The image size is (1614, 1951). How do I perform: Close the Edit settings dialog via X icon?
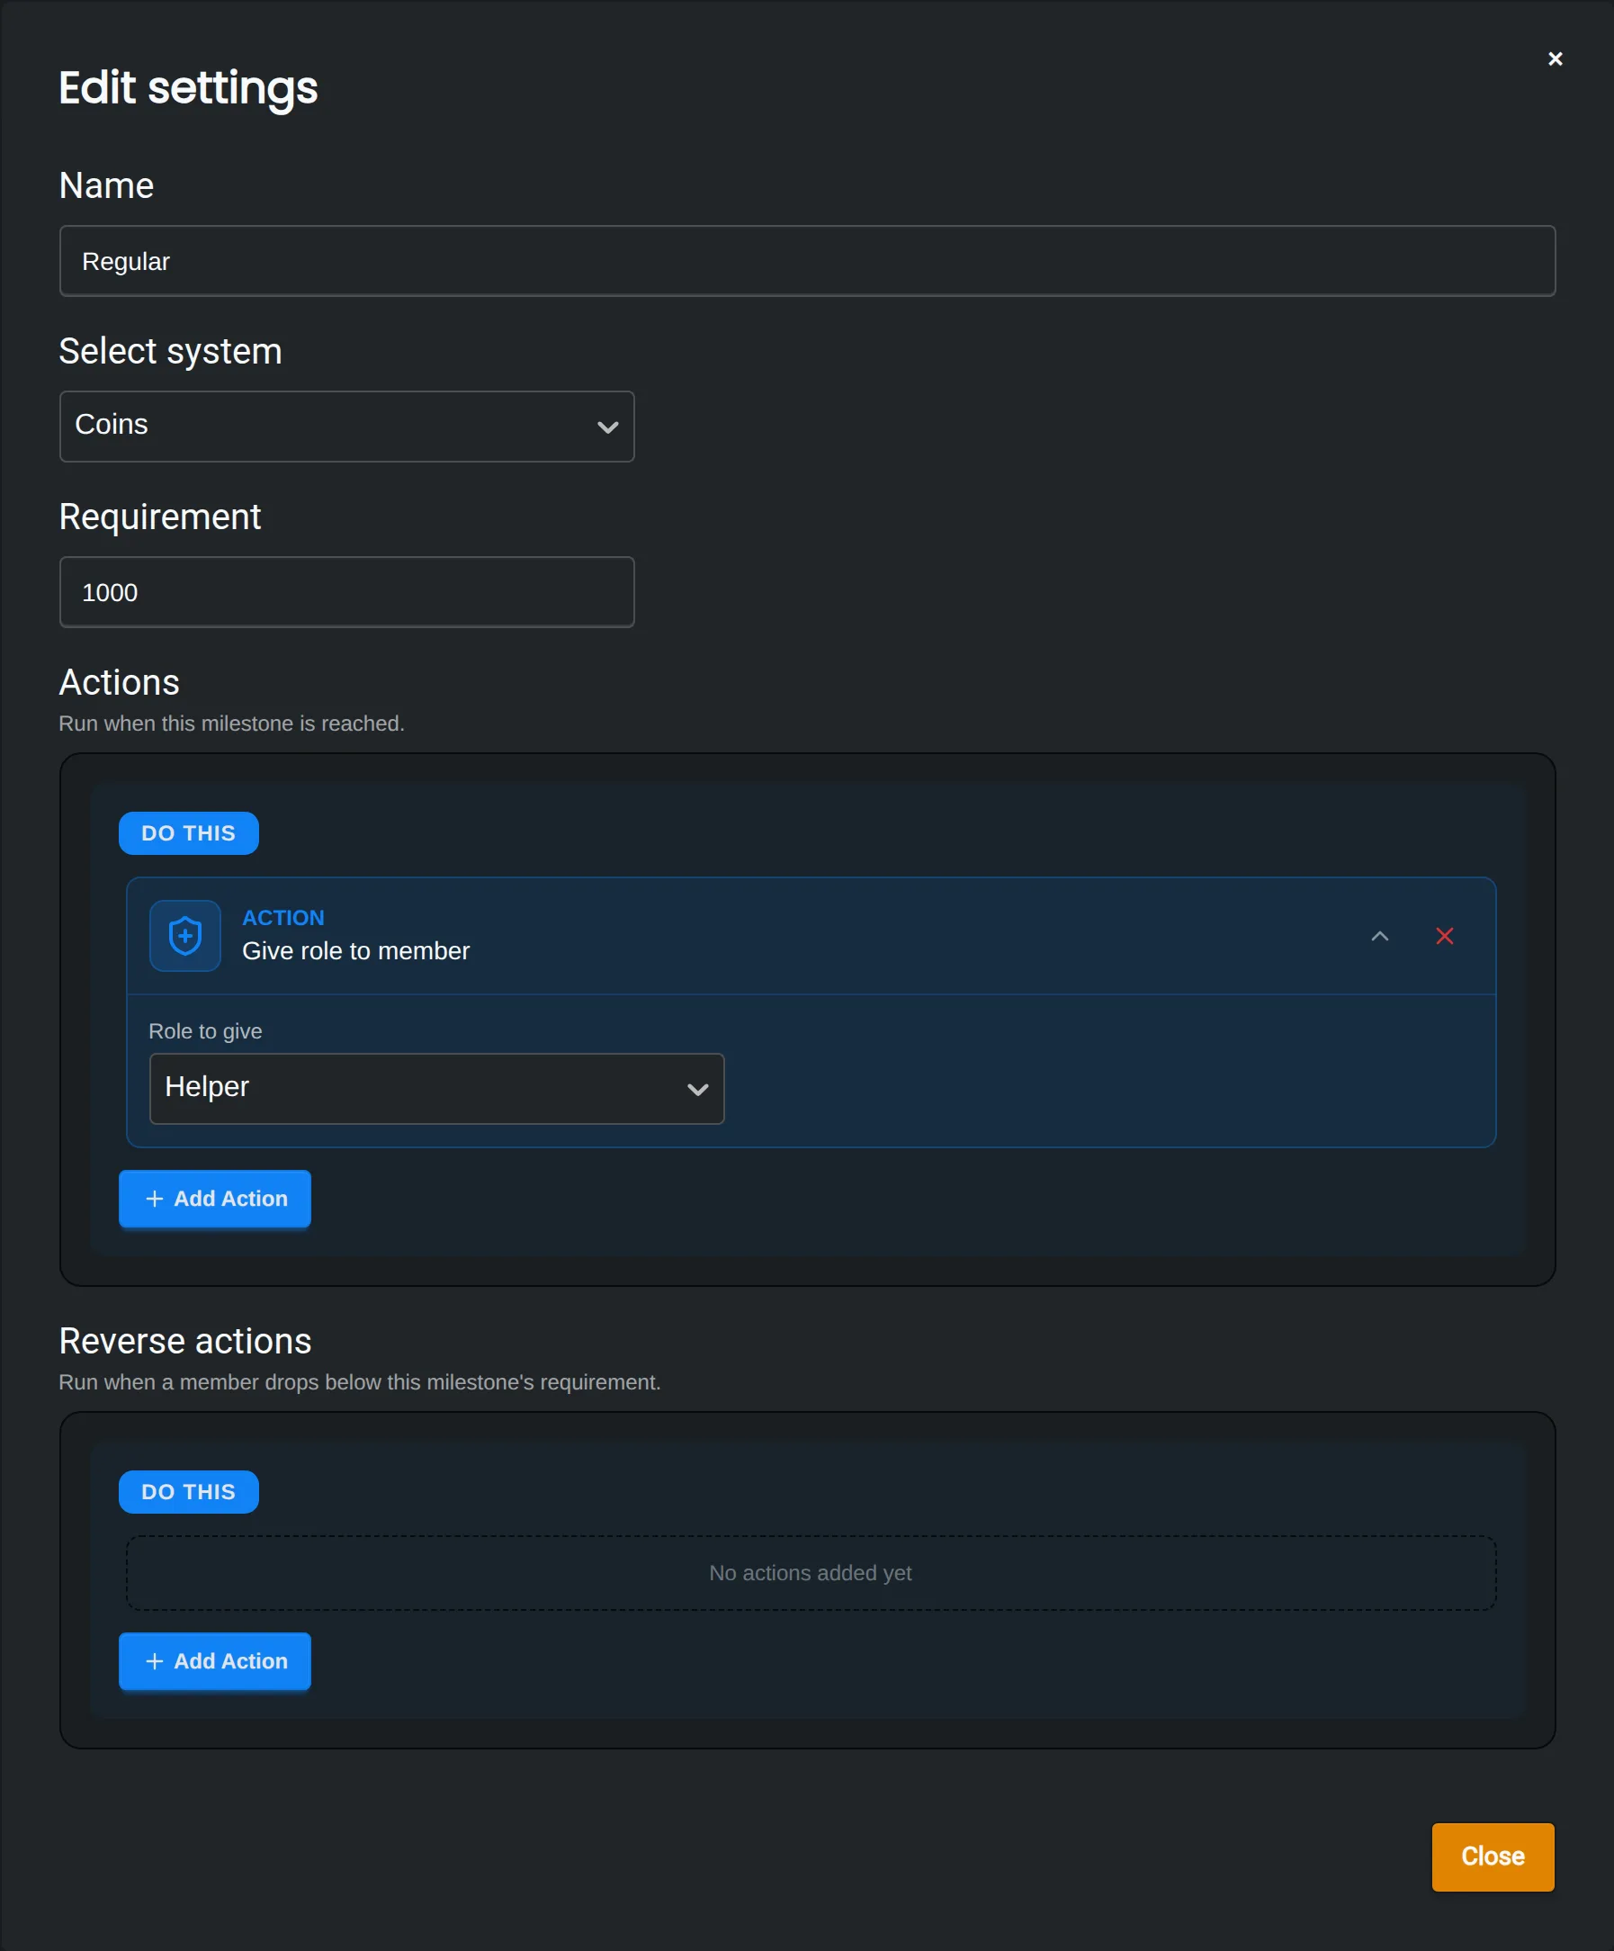click(1555, 58)
